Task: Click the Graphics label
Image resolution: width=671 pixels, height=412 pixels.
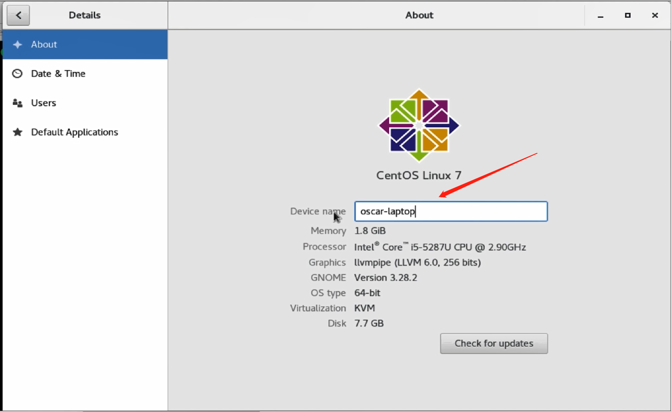Action: coord(327,263)
